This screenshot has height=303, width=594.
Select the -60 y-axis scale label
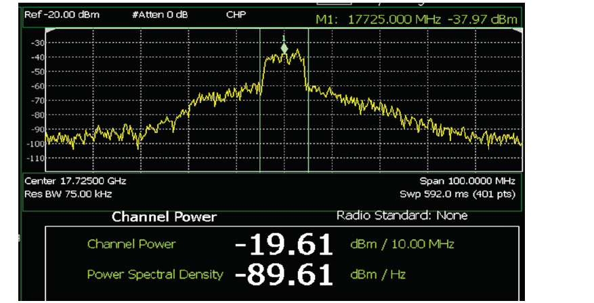[37, 86]
